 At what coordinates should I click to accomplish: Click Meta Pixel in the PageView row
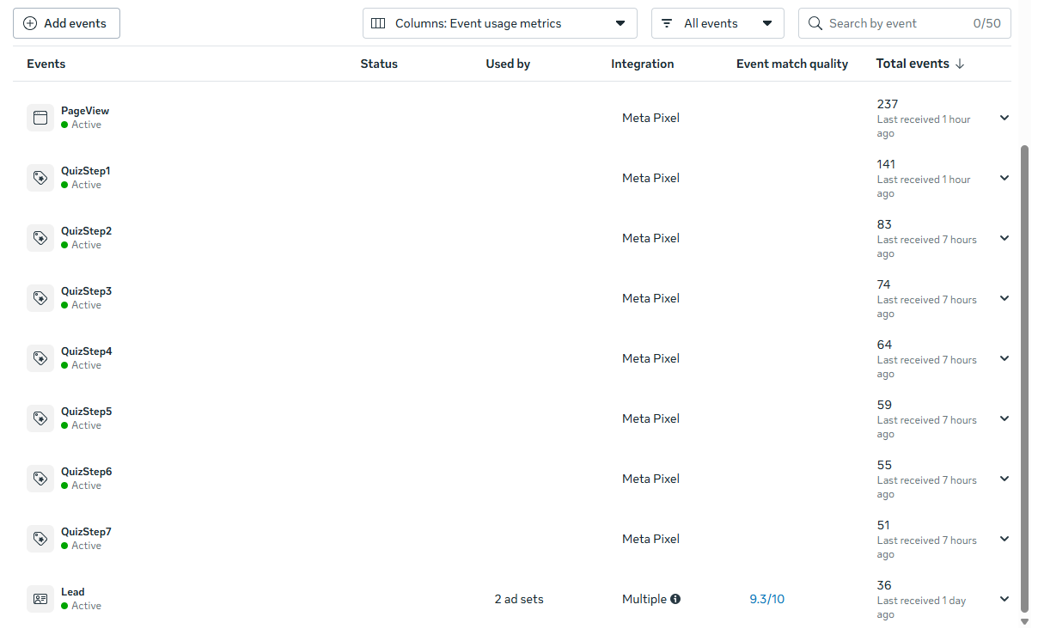click(x=650, y=118)
